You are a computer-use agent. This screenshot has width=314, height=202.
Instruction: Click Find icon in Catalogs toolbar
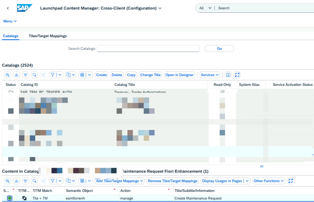(34, 75)
